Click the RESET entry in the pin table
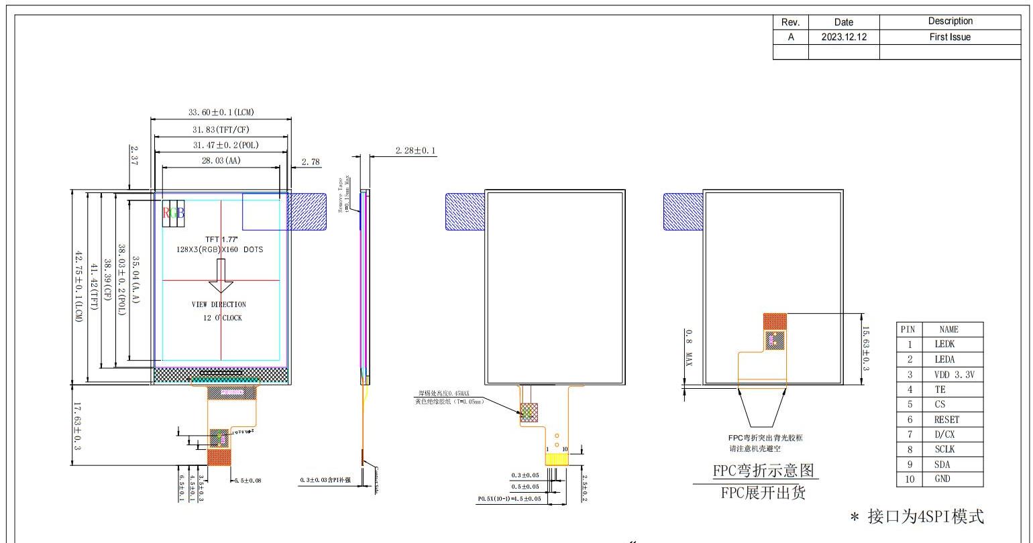This screenshot has width=1033, height=543. (x=946, y=420)
